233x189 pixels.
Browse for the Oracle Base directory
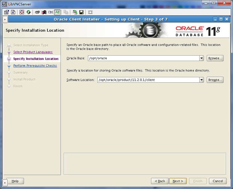point(215,58)
